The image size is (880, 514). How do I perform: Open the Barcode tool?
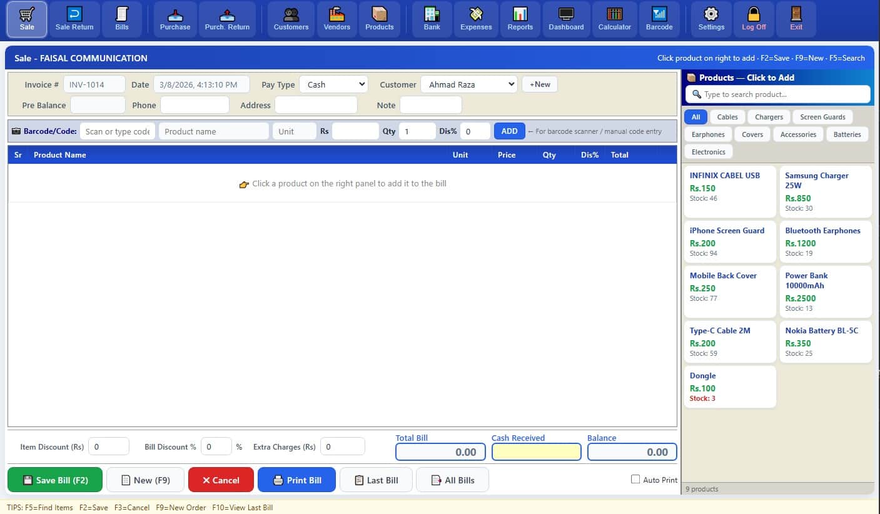660,19
